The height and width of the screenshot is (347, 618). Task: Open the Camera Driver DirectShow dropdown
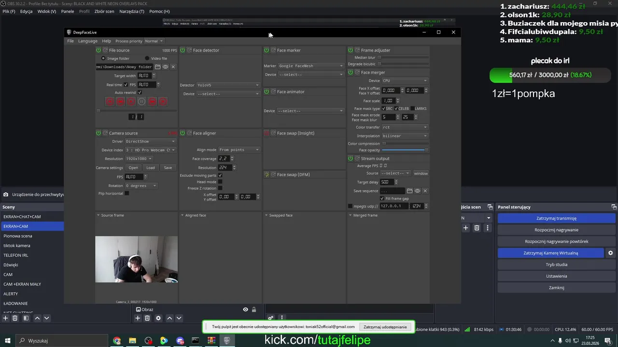tap(150, 141)
